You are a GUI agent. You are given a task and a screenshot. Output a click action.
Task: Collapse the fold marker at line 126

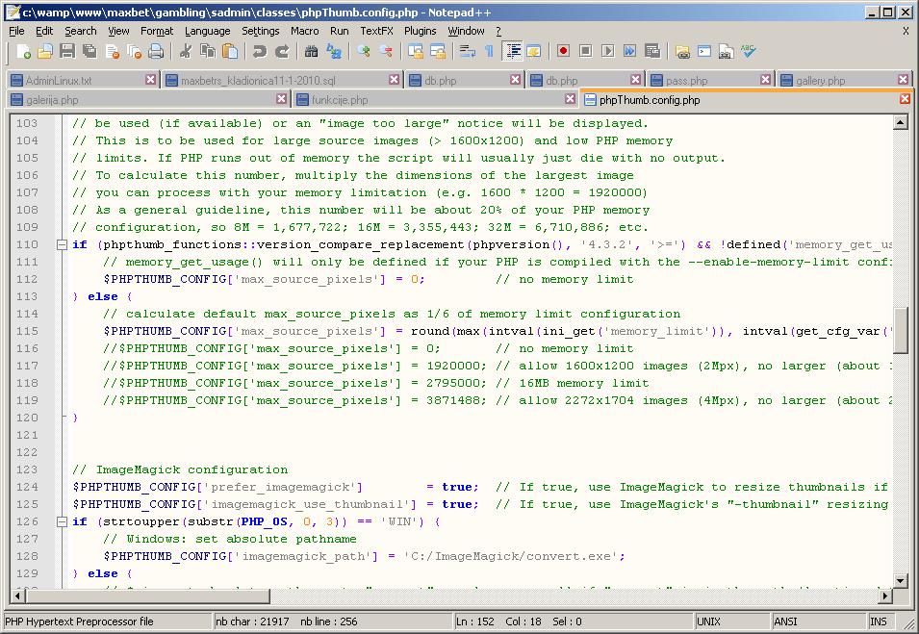[62, 521]
